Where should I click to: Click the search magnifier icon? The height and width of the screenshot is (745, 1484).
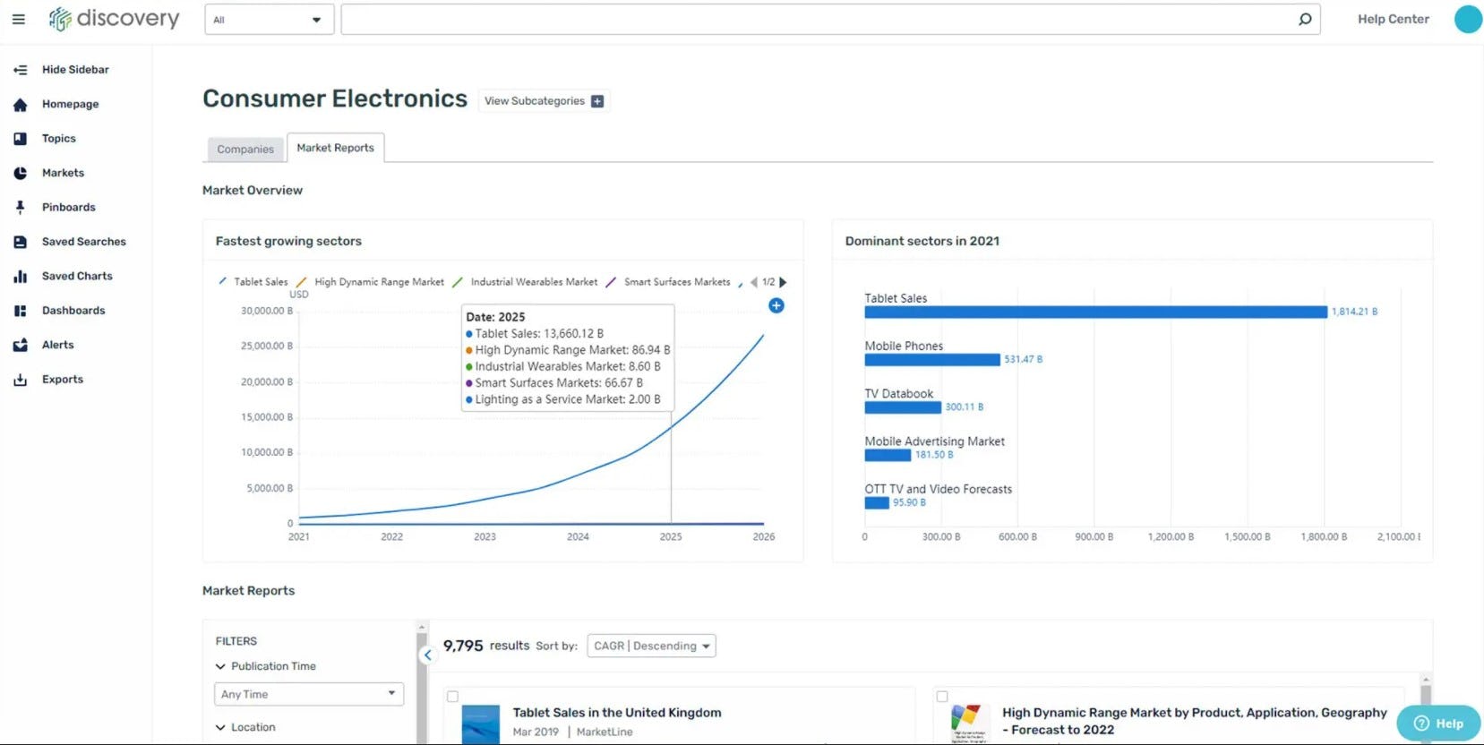point(1305,19)
